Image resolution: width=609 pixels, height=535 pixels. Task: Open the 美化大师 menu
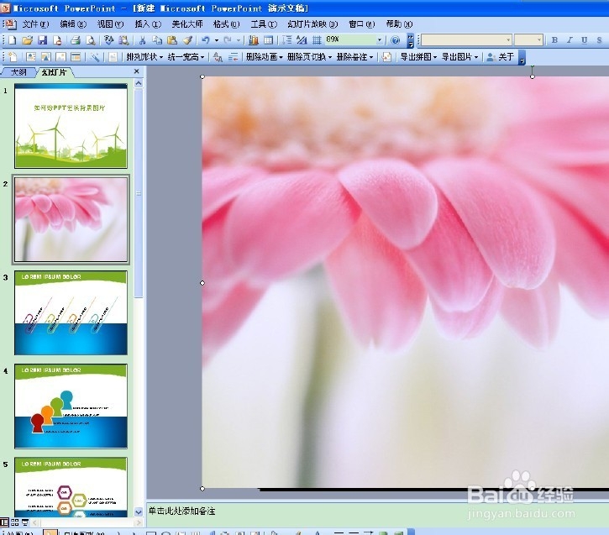187,24
